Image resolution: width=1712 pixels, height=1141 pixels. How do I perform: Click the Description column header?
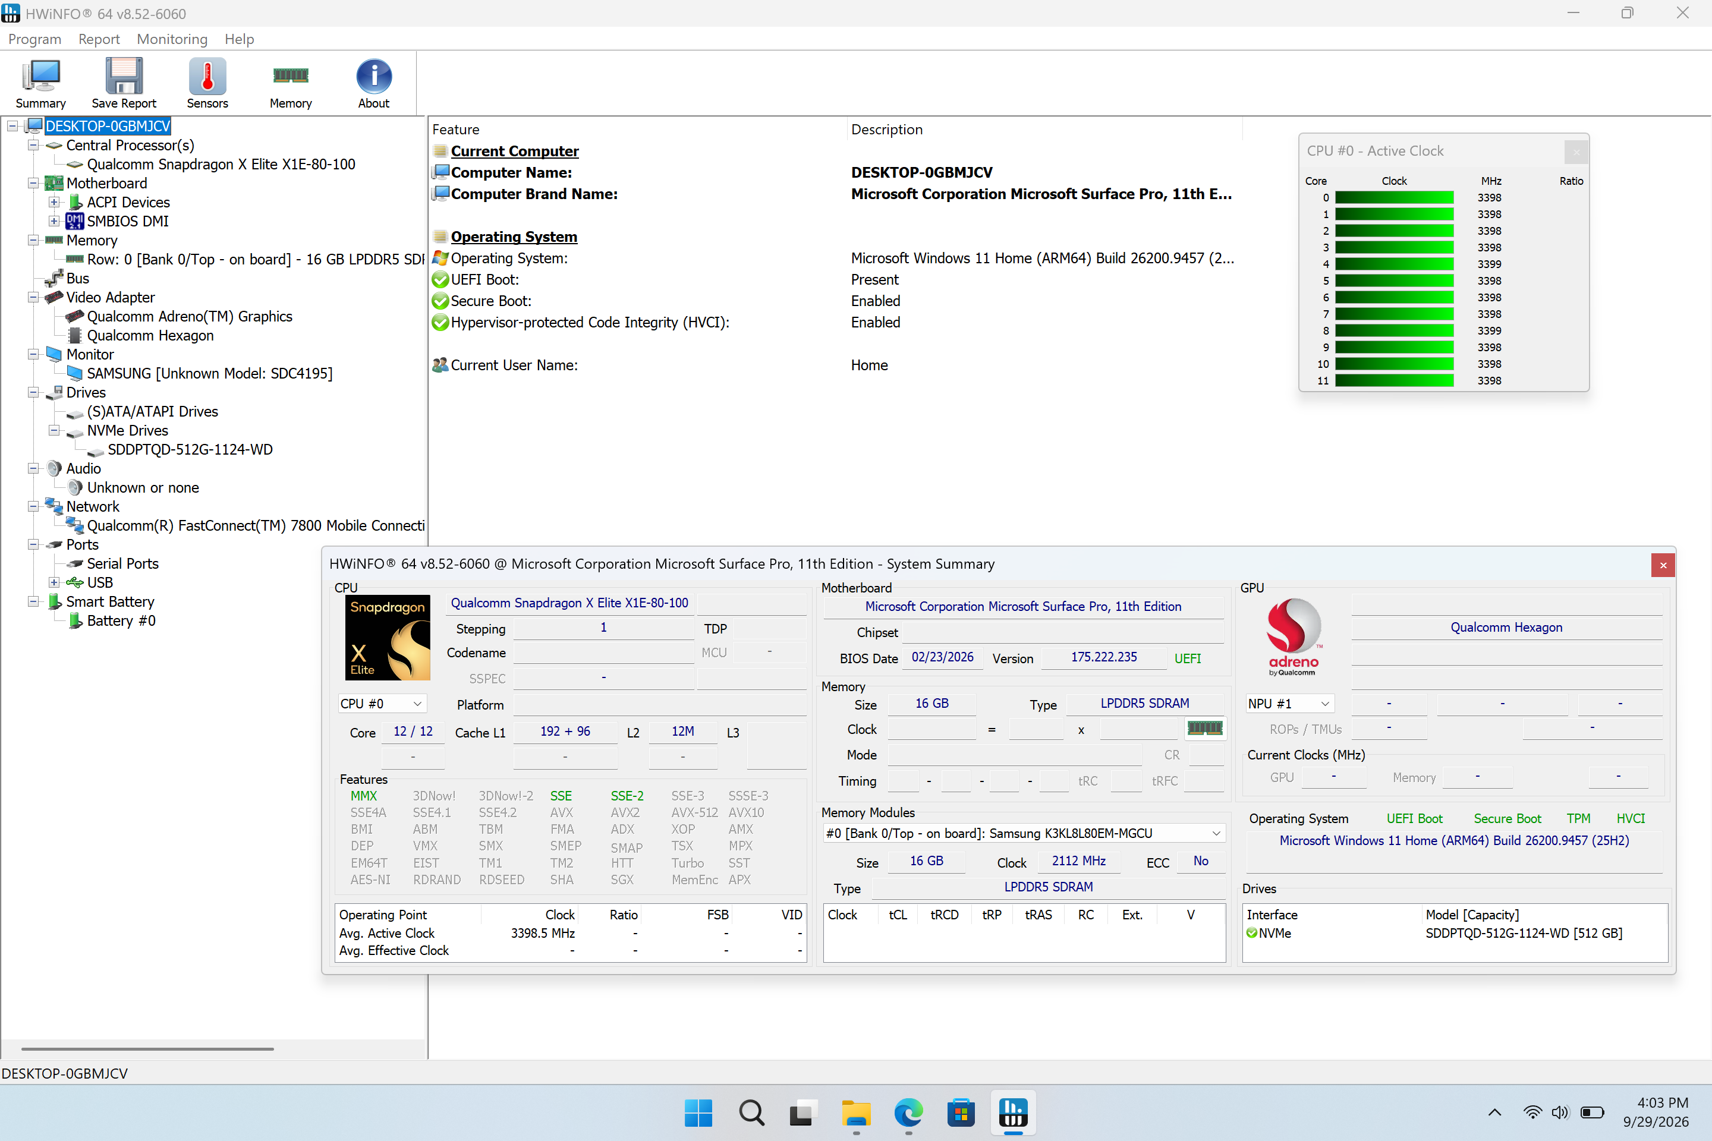tap(1046, 130)
